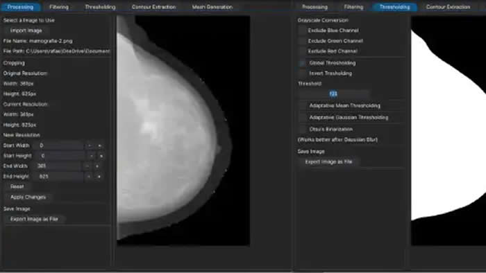Screen dimensions: 486x273
Task: Click '(Works better after Gaussian Blur)' note
Action: (337, 140)
